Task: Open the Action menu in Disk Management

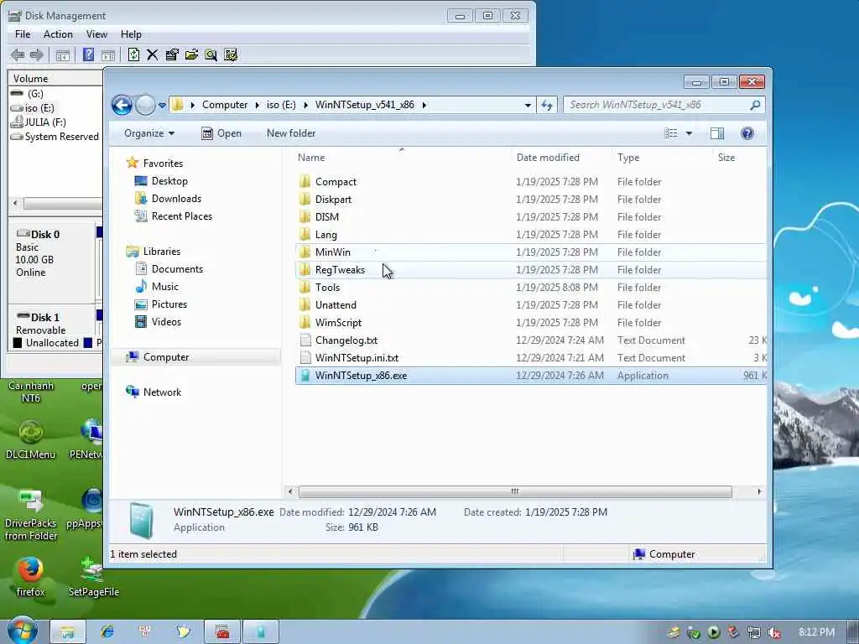Action: pos(58,34)
